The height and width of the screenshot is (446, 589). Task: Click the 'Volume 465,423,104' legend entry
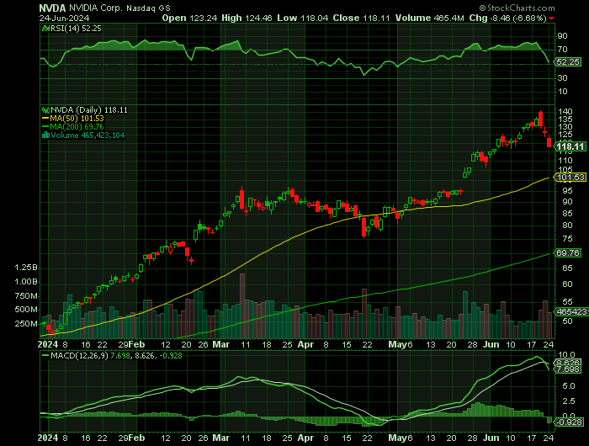click(x=88, y=135)
